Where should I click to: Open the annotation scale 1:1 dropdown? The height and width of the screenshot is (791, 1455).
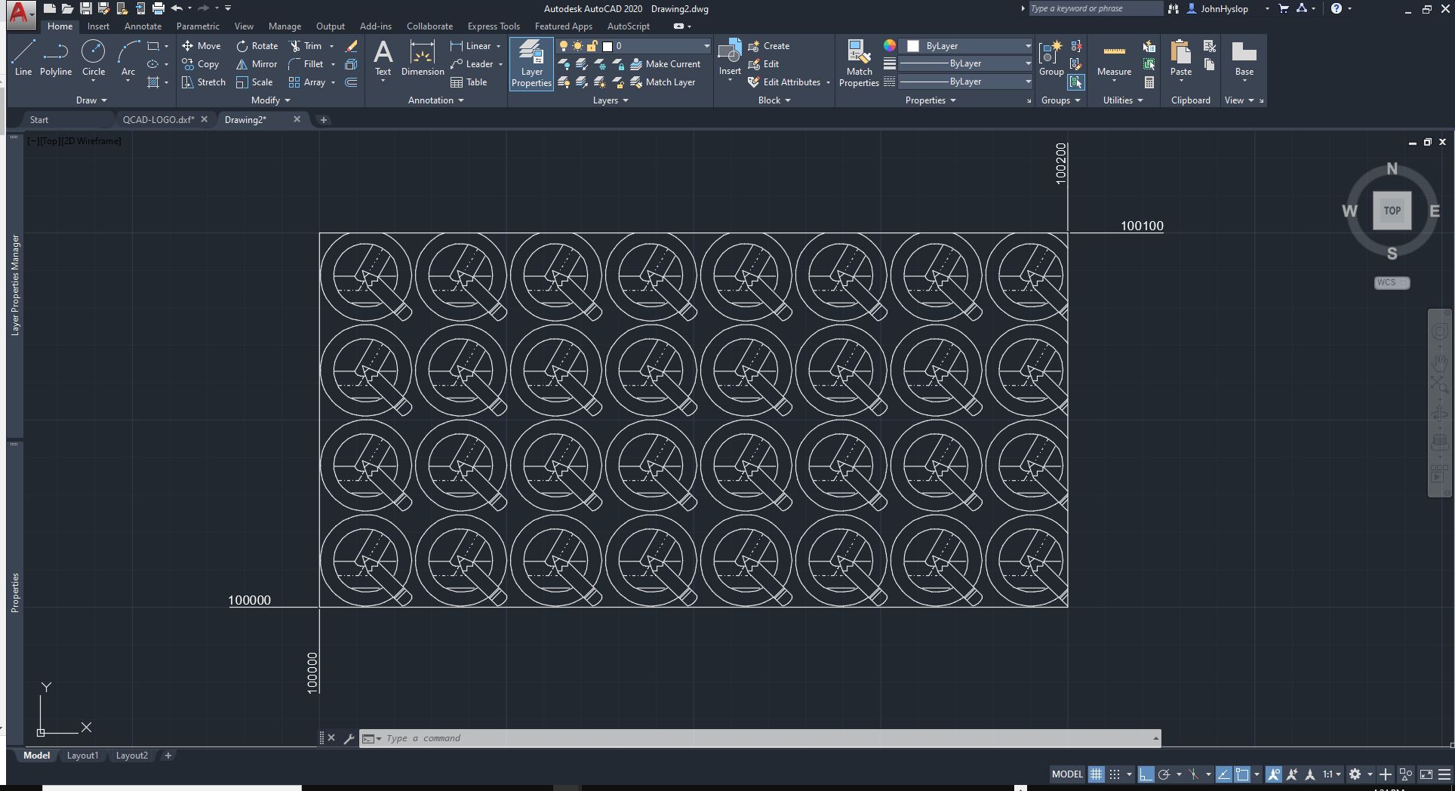(1331, 774)
